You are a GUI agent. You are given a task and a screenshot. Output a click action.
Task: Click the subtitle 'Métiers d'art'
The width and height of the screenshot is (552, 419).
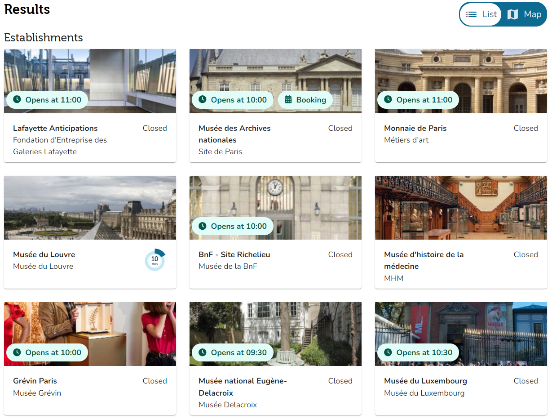(x=406, y=140)
